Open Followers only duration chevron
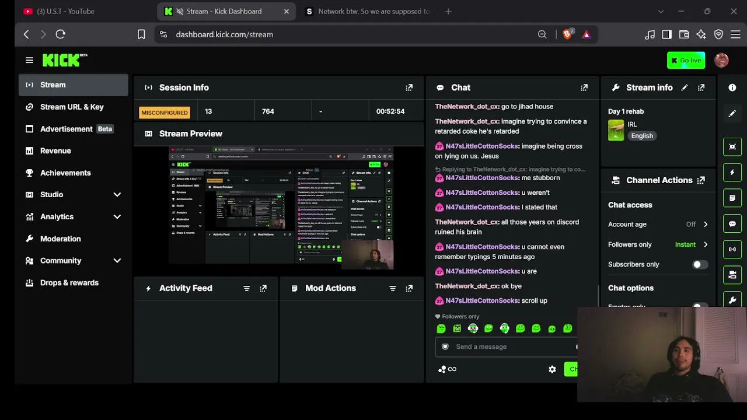747x420 pixels. (x=706, y=244)
